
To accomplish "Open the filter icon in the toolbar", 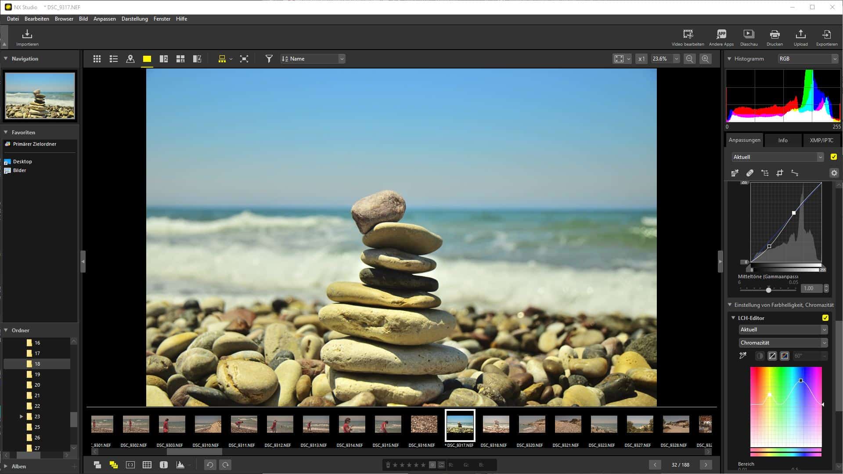I will 269,58.
